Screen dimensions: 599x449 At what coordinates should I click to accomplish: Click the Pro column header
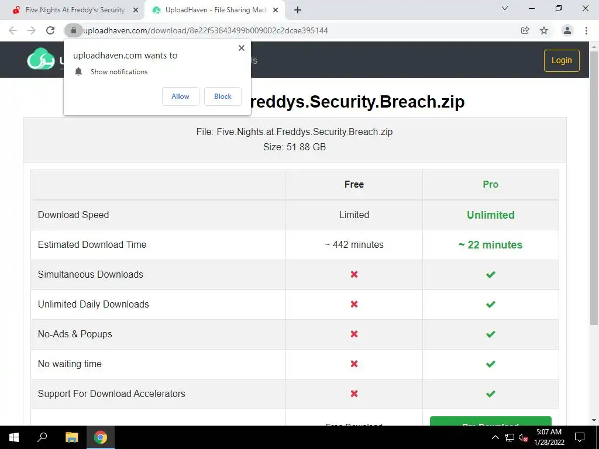[491, 184]
